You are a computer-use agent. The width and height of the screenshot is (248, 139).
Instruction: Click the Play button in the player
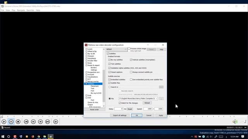(x=4, y=122)
